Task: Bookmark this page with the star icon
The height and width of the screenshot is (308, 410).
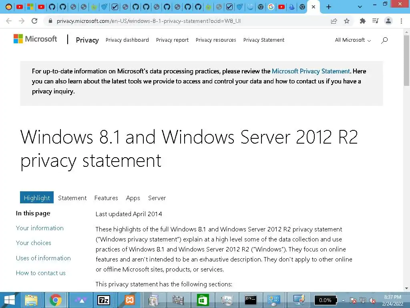Action: (x=347, y=21)
